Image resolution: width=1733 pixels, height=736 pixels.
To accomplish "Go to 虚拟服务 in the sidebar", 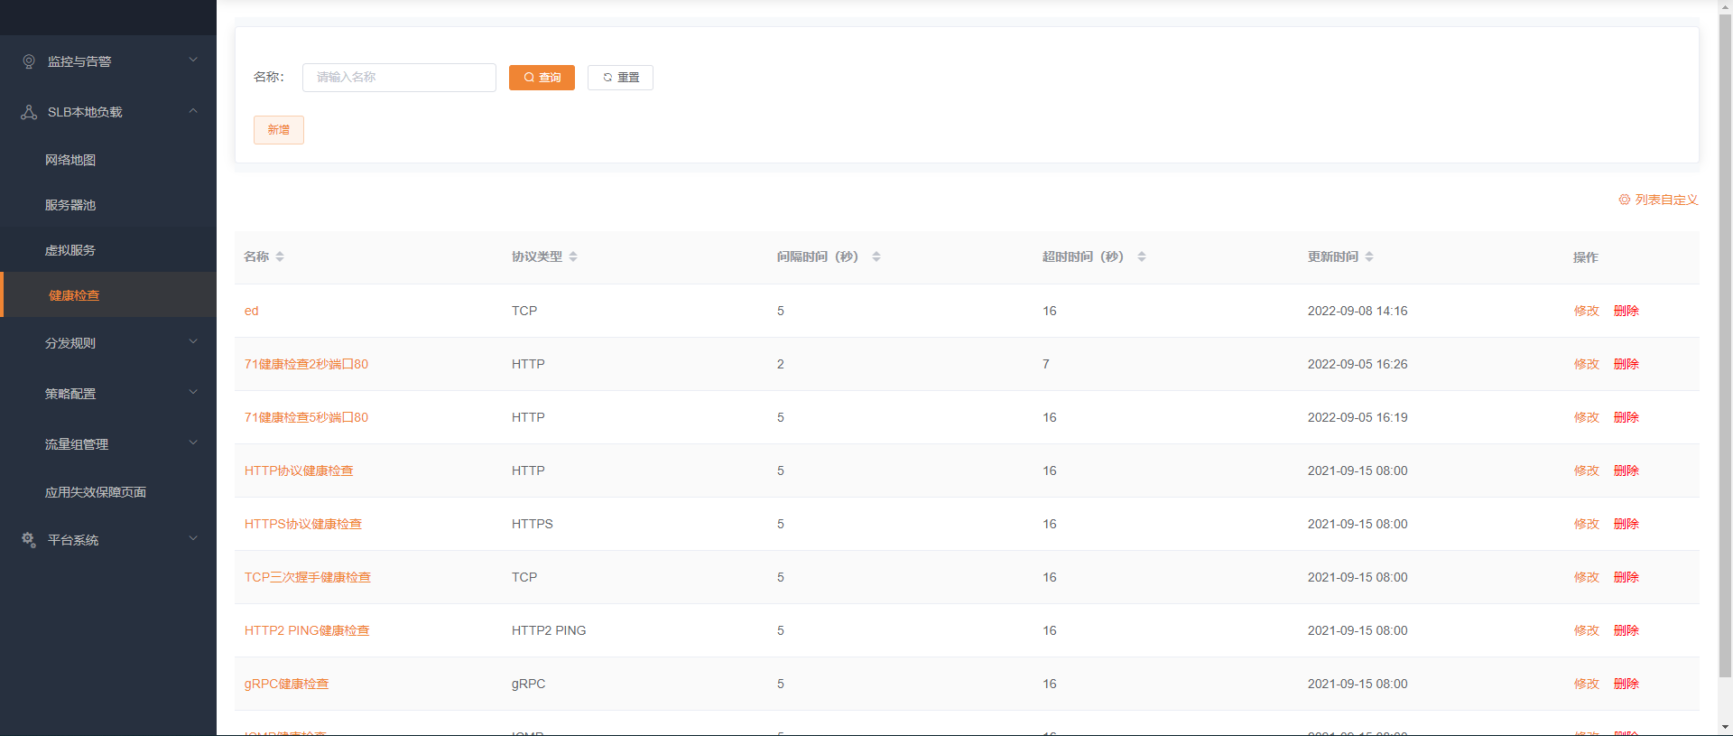I will point(70,250).
